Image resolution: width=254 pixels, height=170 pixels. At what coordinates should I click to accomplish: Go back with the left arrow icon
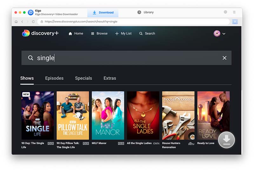coord(22,22)
